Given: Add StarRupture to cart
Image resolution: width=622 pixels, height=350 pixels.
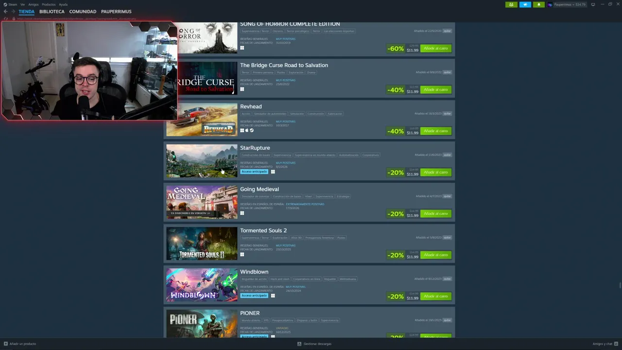Looking at the screenshot, I should 436,172.
